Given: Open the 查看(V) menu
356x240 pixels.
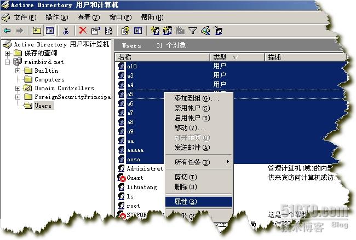Looking at the screenshot, I should pos(89,17).
